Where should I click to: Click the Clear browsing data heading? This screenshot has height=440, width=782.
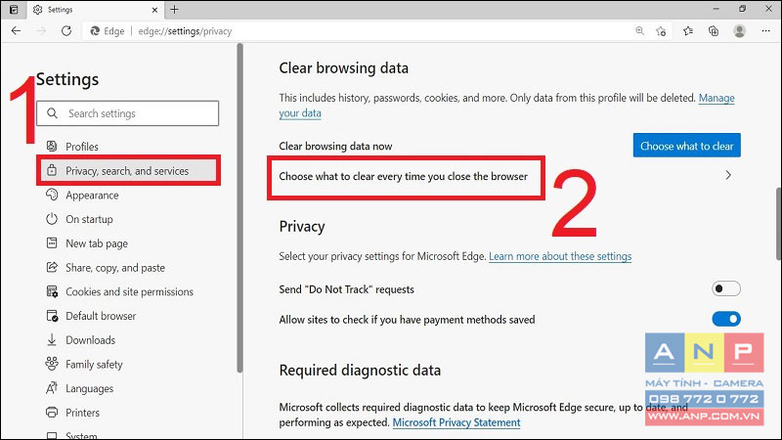tap(344, 68)
